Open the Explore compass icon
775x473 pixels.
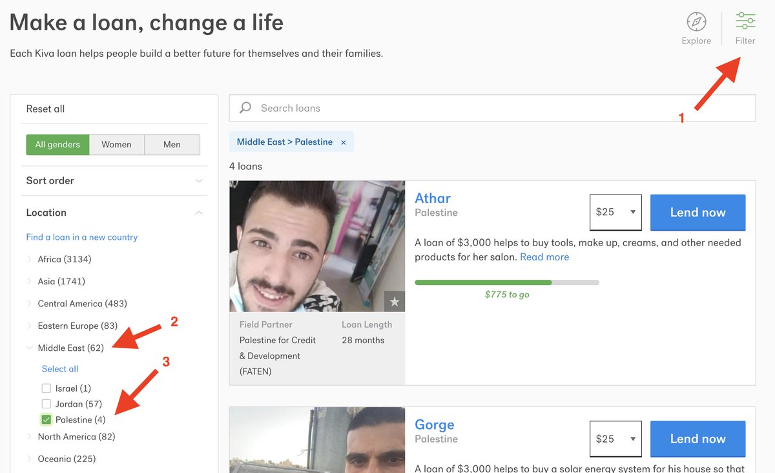click(x=696, y=22)
